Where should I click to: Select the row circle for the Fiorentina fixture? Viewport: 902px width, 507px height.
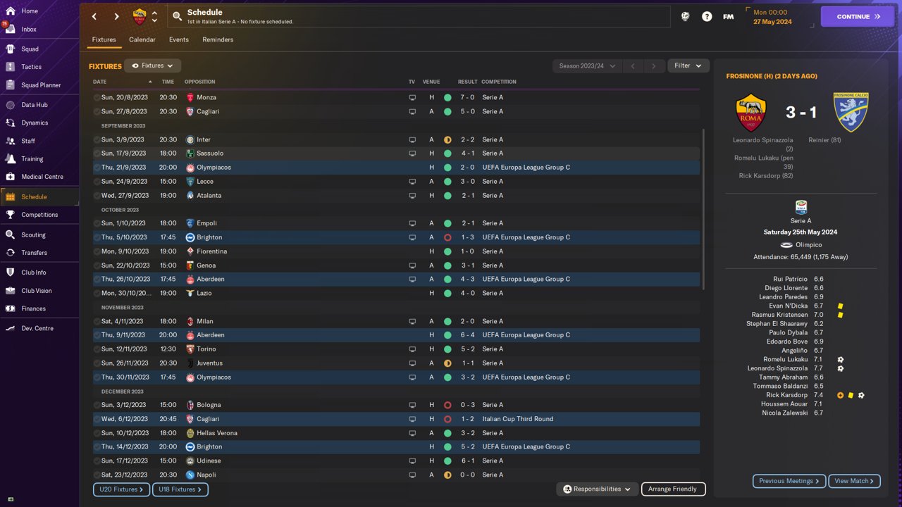click(97, 251)
